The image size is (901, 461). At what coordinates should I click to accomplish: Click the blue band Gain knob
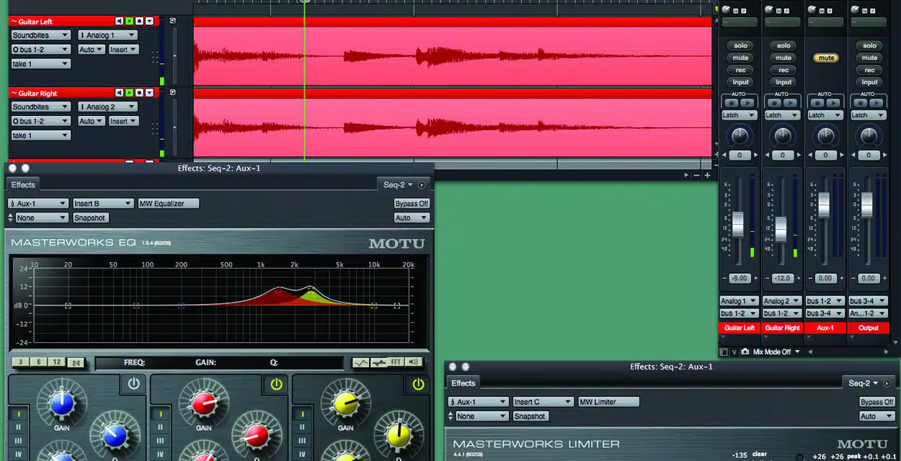[x=62, y=403]
